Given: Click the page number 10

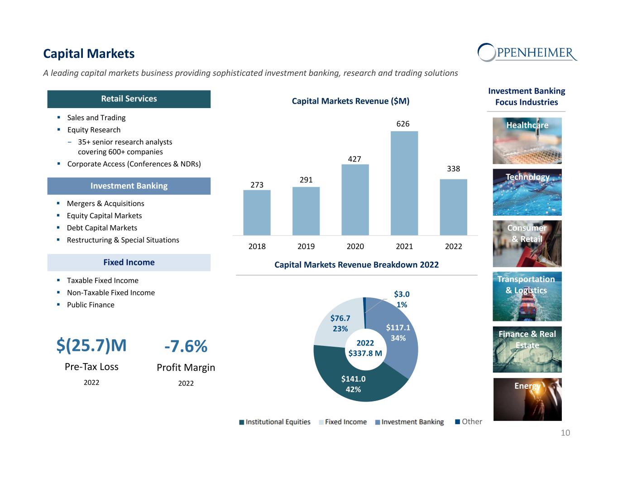Looking at the screenshot, I should (x=565, y=433).
